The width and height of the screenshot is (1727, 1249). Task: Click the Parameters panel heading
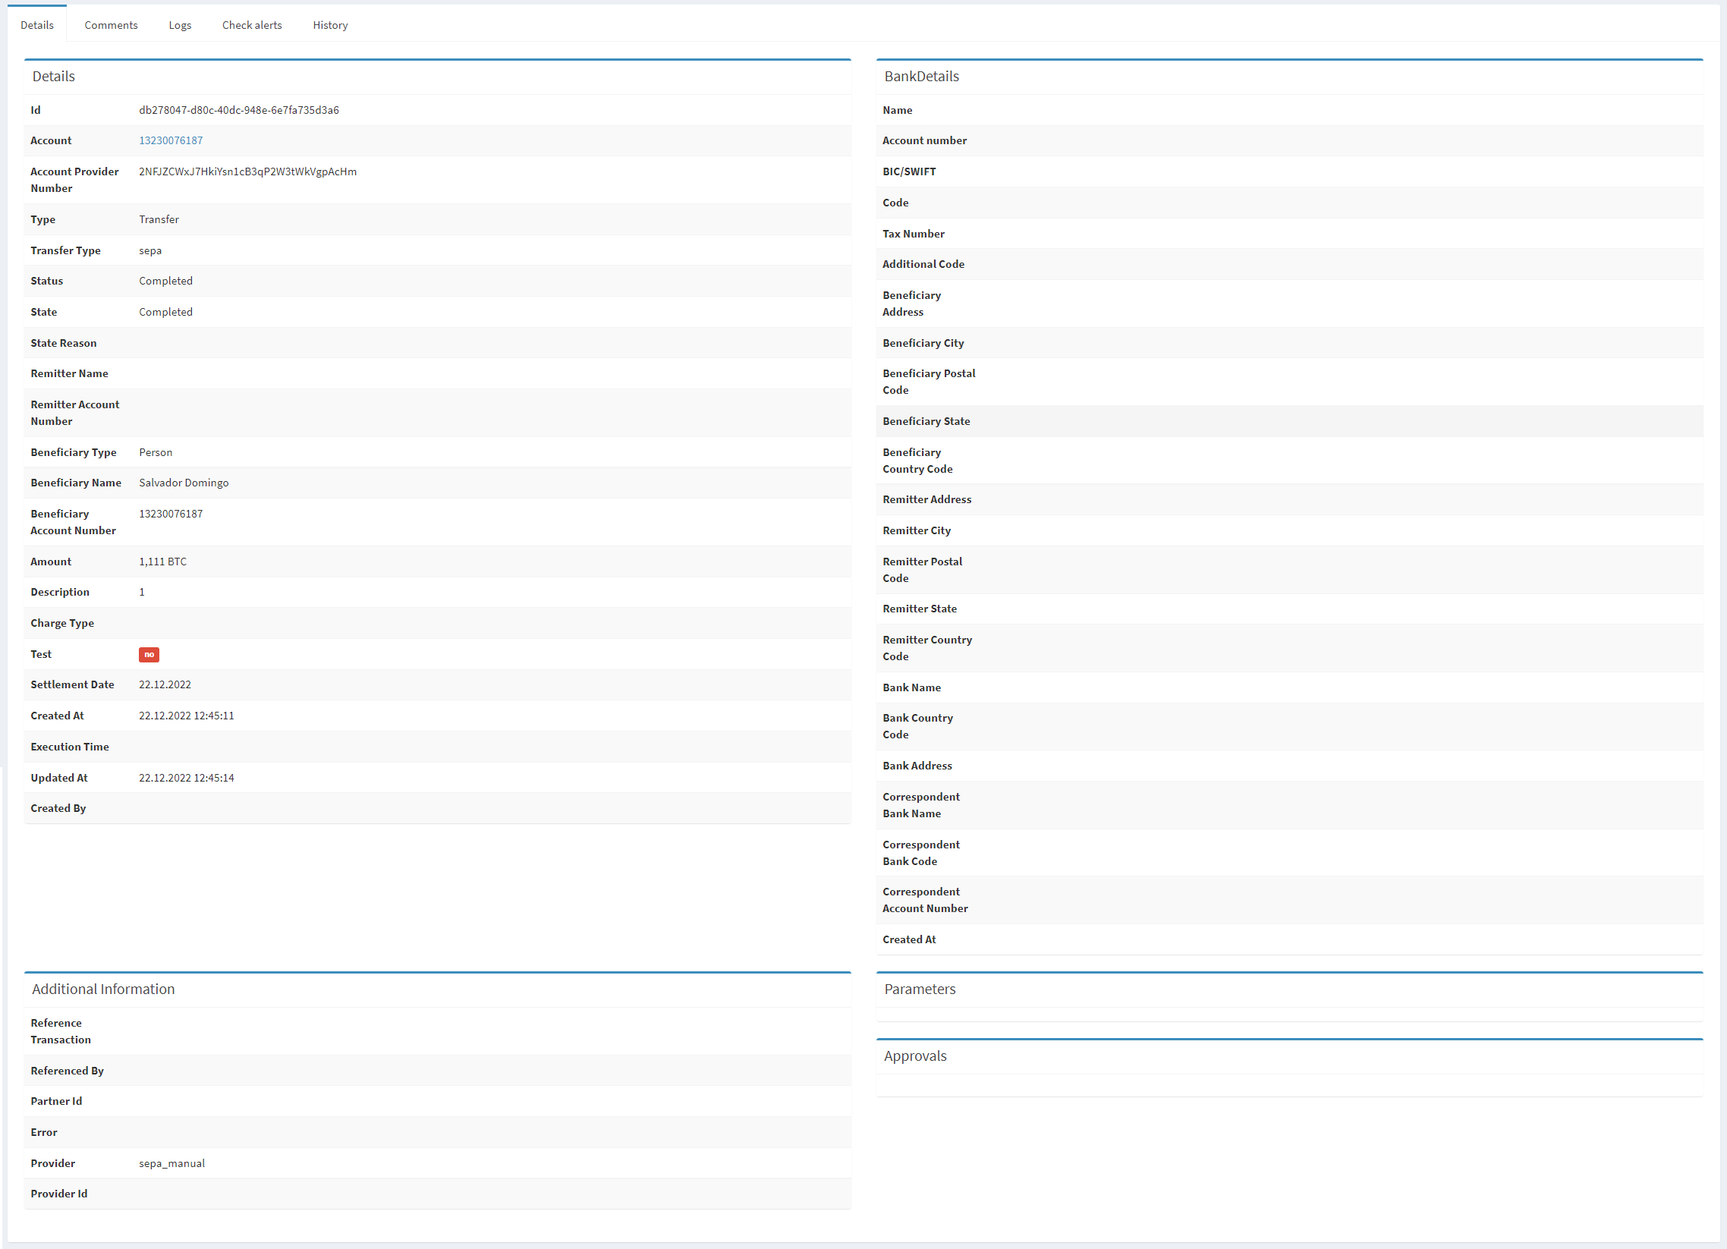919,989
